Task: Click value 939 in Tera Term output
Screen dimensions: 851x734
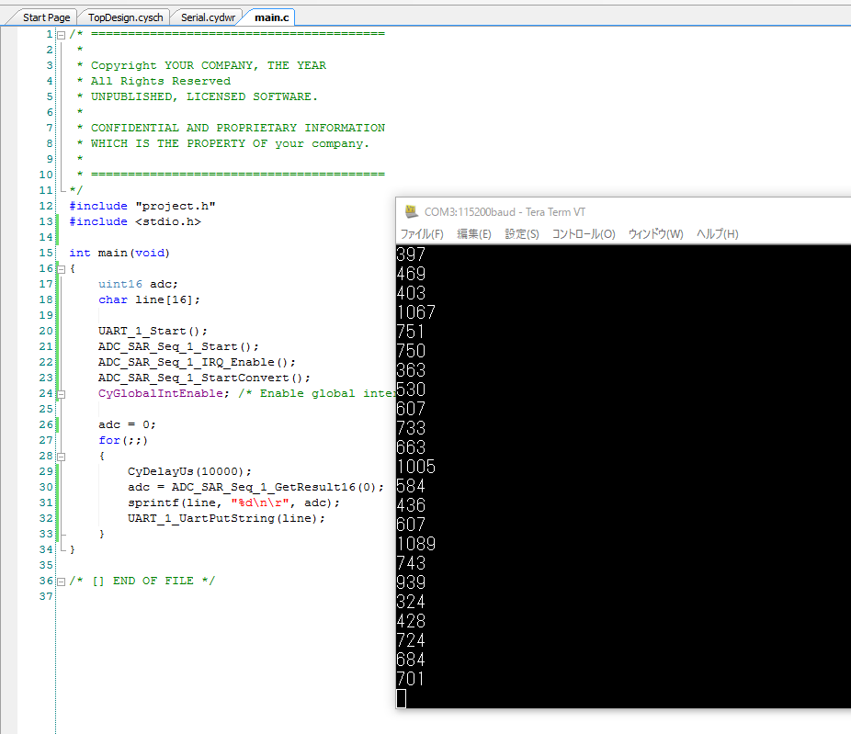Action: (x=411, y=582)
